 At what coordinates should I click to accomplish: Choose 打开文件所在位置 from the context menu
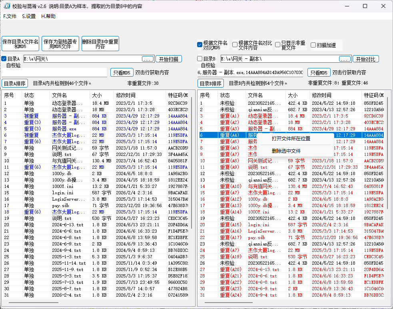(x=291, y=139)
